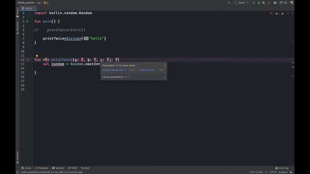Click the UTF-8 encoding indicator
The image size is (310, 174).
point(273,172)
